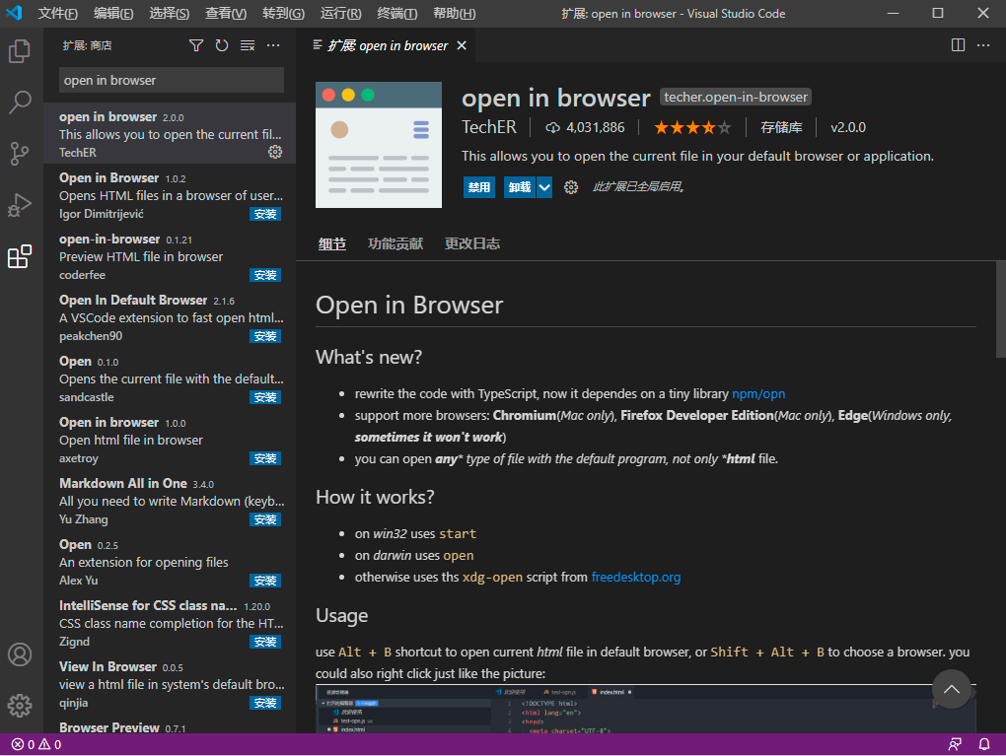
Task: Select open in browser 2.0.0 list item
Action: tap(170, 133)
